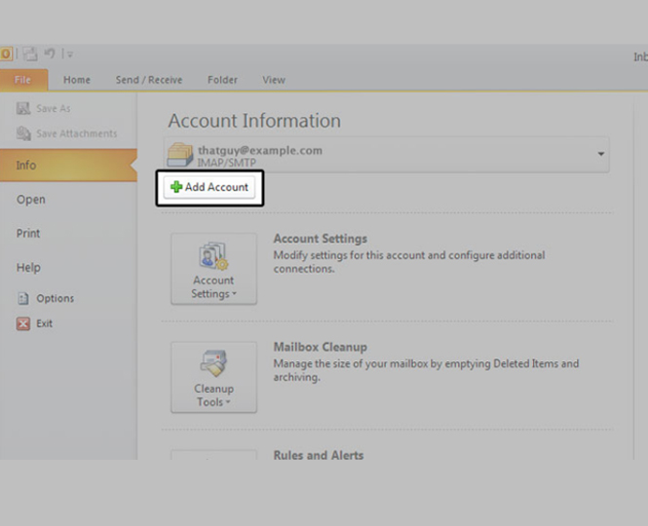This screenshot has width=648, height=526.
Task: Click the Add Account button
Action: coord(210,187)
